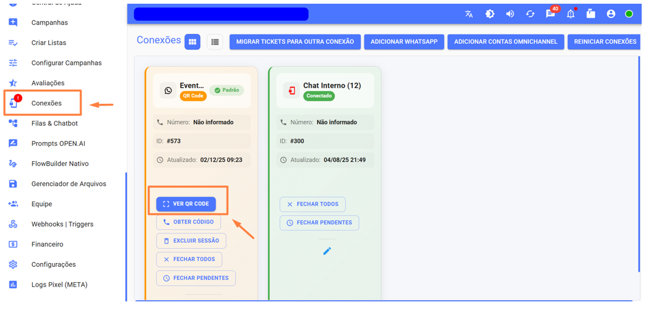
Task: Open chat messages with 40 badge
Action: 550,14
